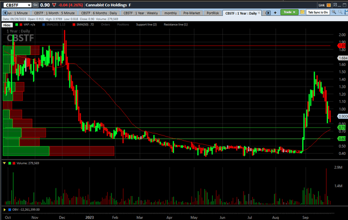Zoom in with magnifier plus icon

pos(333,12)
